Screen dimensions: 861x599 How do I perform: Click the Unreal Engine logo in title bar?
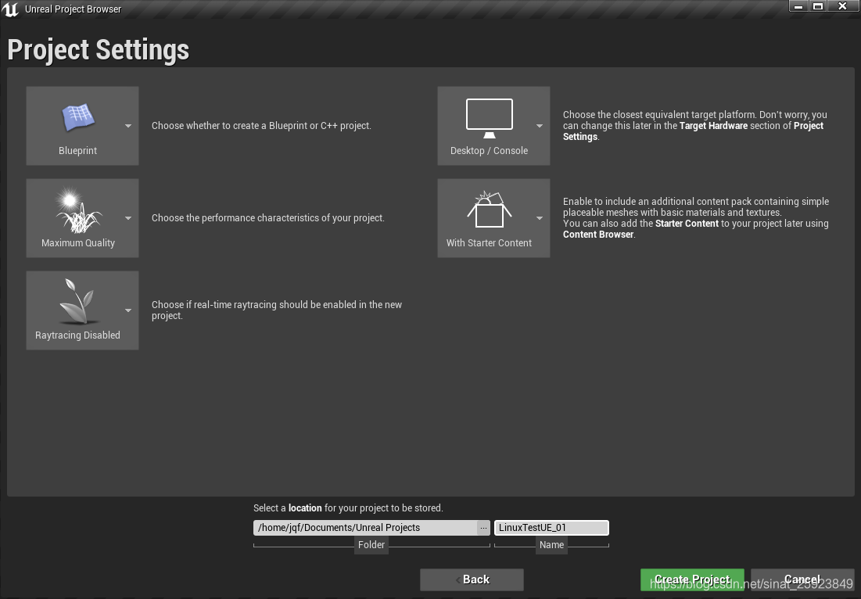(x=10, y=9)
